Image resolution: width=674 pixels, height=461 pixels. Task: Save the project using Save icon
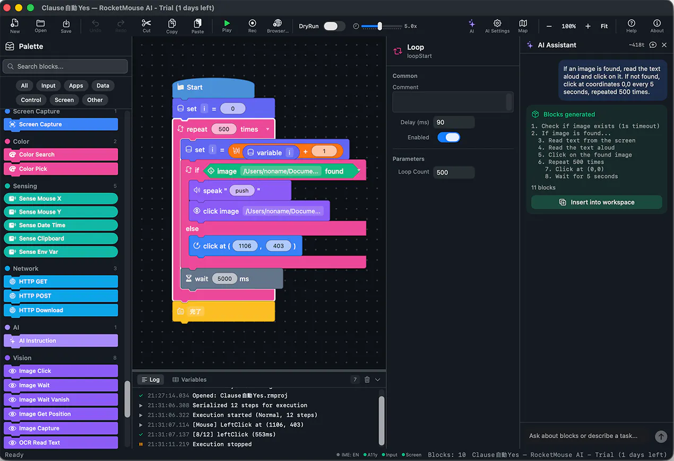pyautogui.click(x=66, y=25)
